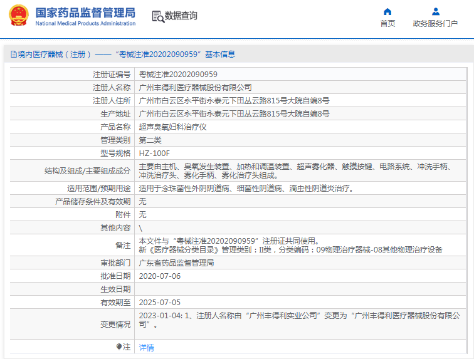Click the intended use text 适用于念珠菌性
This screenshot has width=474, height=359.
[246, 189]
